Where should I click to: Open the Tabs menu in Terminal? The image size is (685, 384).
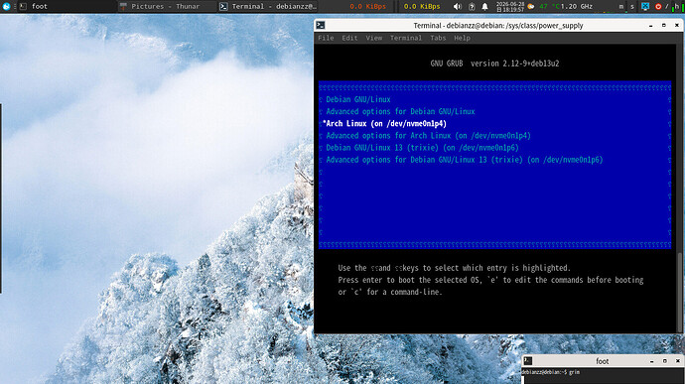pos(438,38)
